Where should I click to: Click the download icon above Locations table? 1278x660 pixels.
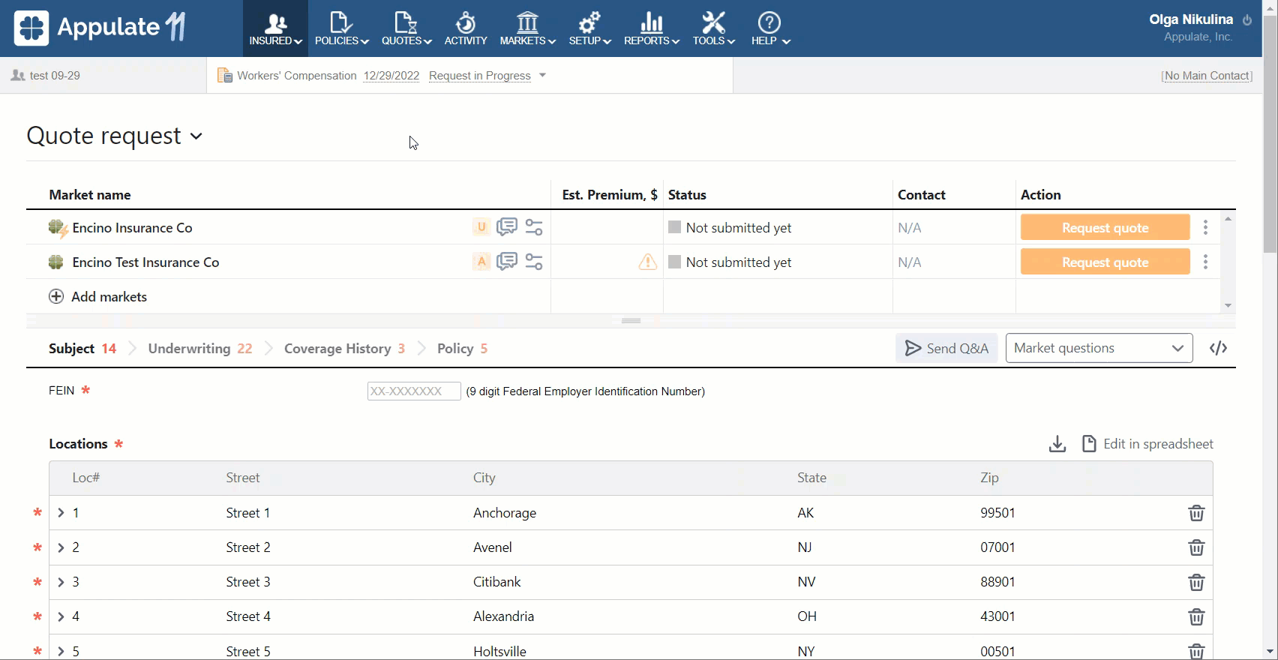(1057, 444)
